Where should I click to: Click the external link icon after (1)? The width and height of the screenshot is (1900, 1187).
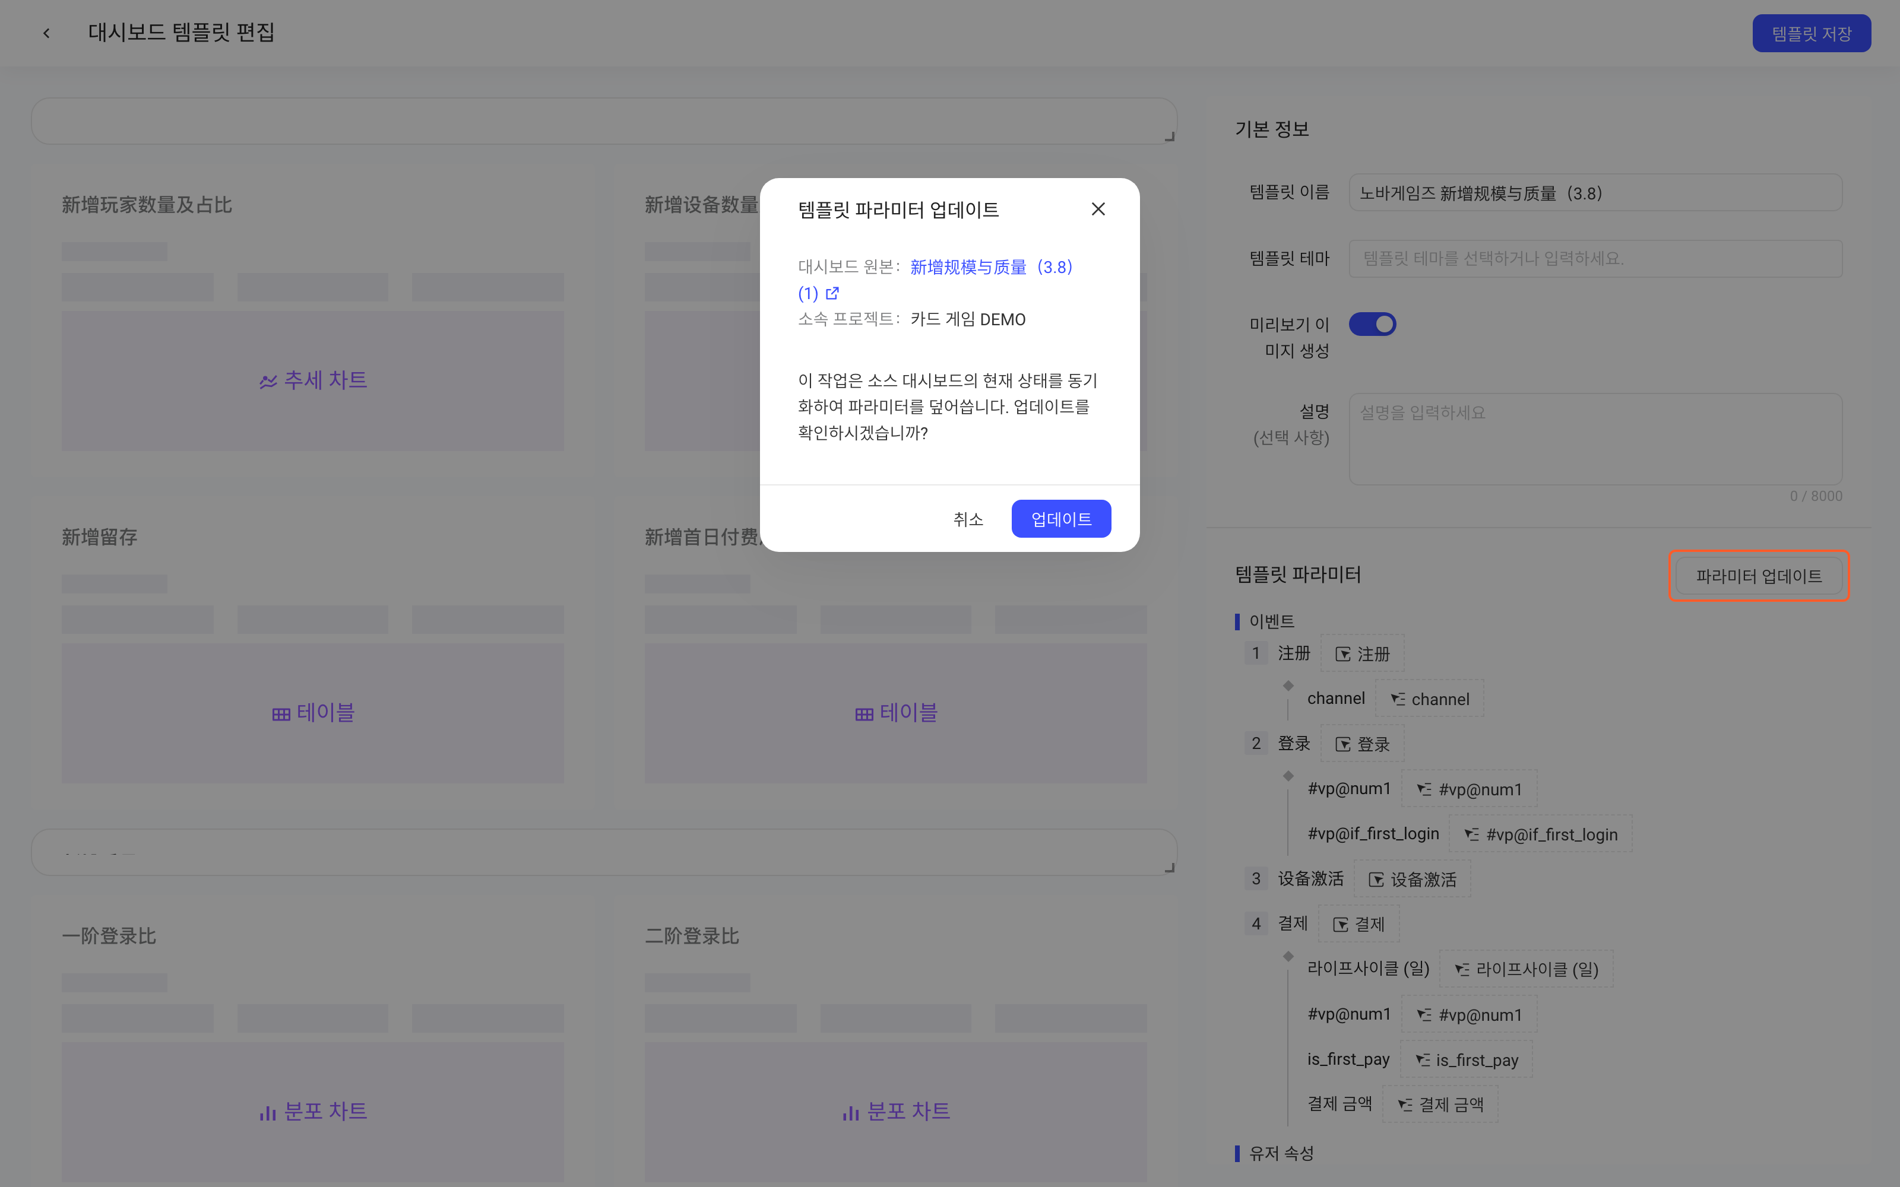tap(832, 294)
